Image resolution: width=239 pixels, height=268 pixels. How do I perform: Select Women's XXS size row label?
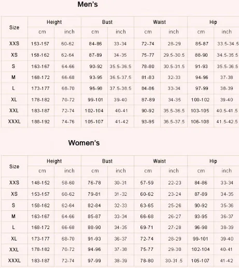14,182
